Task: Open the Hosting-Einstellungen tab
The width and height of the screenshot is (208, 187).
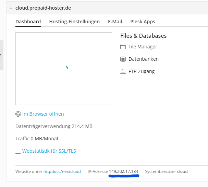Action: click(x=74, y=22)
